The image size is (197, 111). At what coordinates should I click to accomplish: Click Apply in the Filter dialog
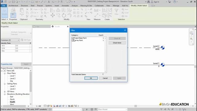pos(119,78)
